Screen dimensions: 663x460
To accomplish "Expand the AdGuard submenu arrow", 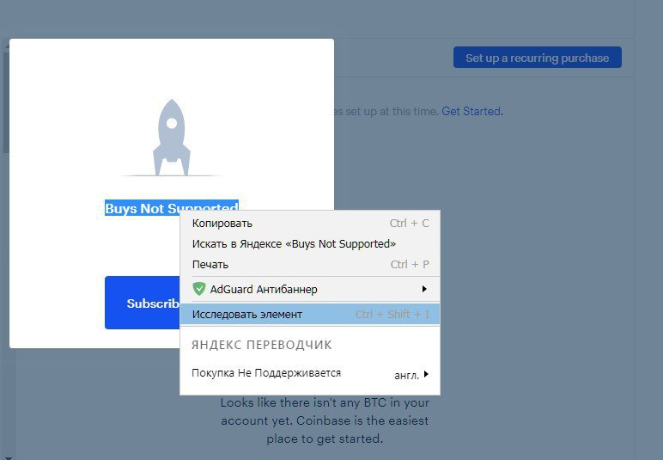I will (424, 289).
